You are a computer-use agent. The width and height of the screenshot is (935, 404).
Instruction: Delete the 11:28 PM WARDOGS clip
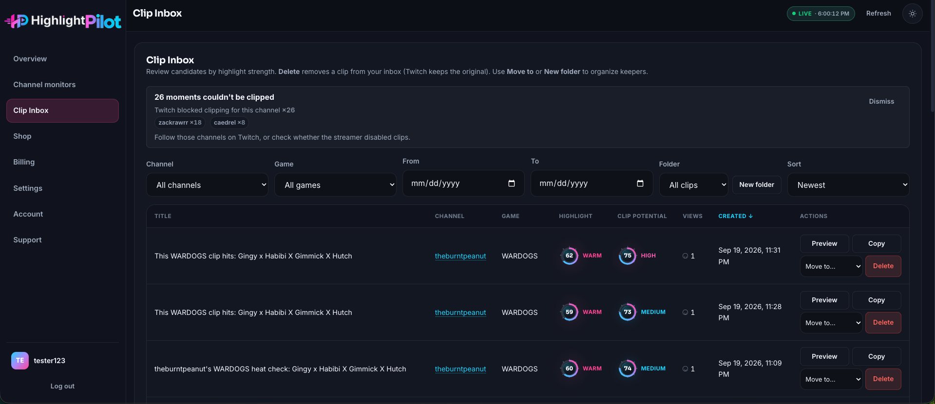883,323
